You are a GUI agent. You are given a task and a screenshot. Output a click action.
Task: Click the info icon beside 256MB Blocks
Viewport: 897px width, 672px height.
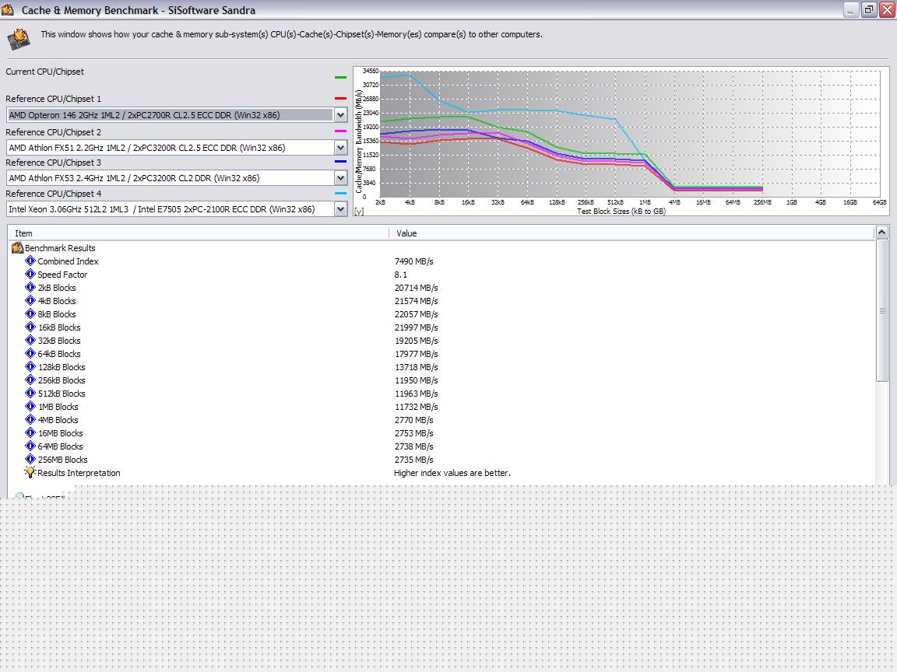click(30, 460)
